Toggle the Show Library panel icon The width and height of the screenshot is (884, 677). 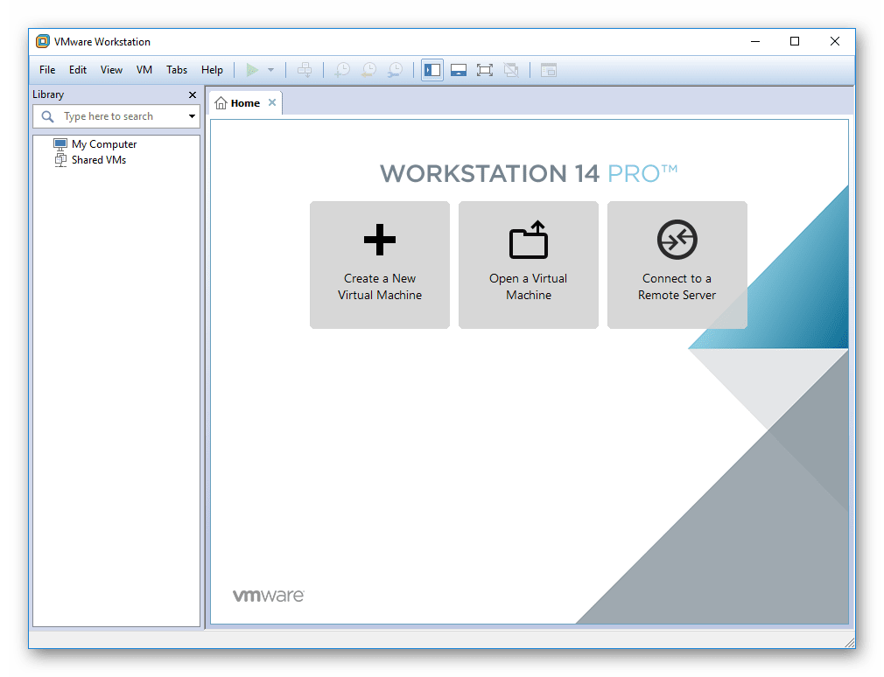pos(431,70)
